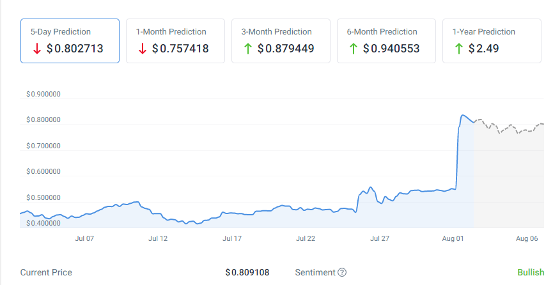This screenshot has width=553, height=285.
Task: Click the Current Price label
Action: tap(46, 272)
